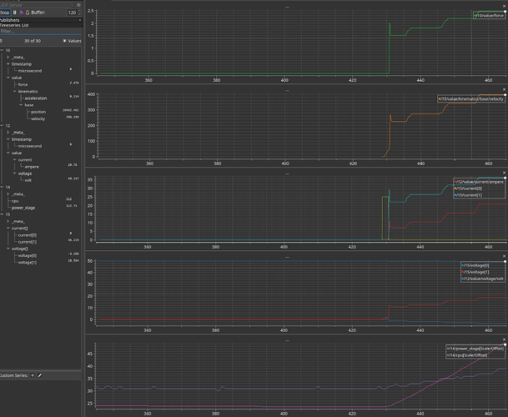The width and height of the screenshot is (508, 417).
Task: Select the ampere series
Action: point(32,167)
